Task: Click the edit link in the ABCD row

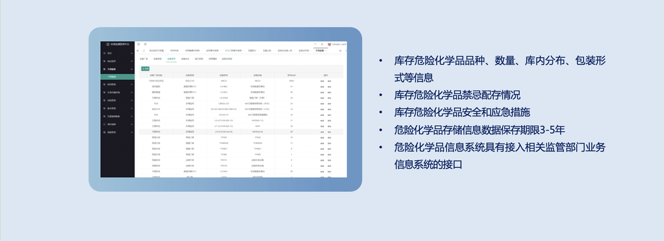Action: [x=322, y=80]
